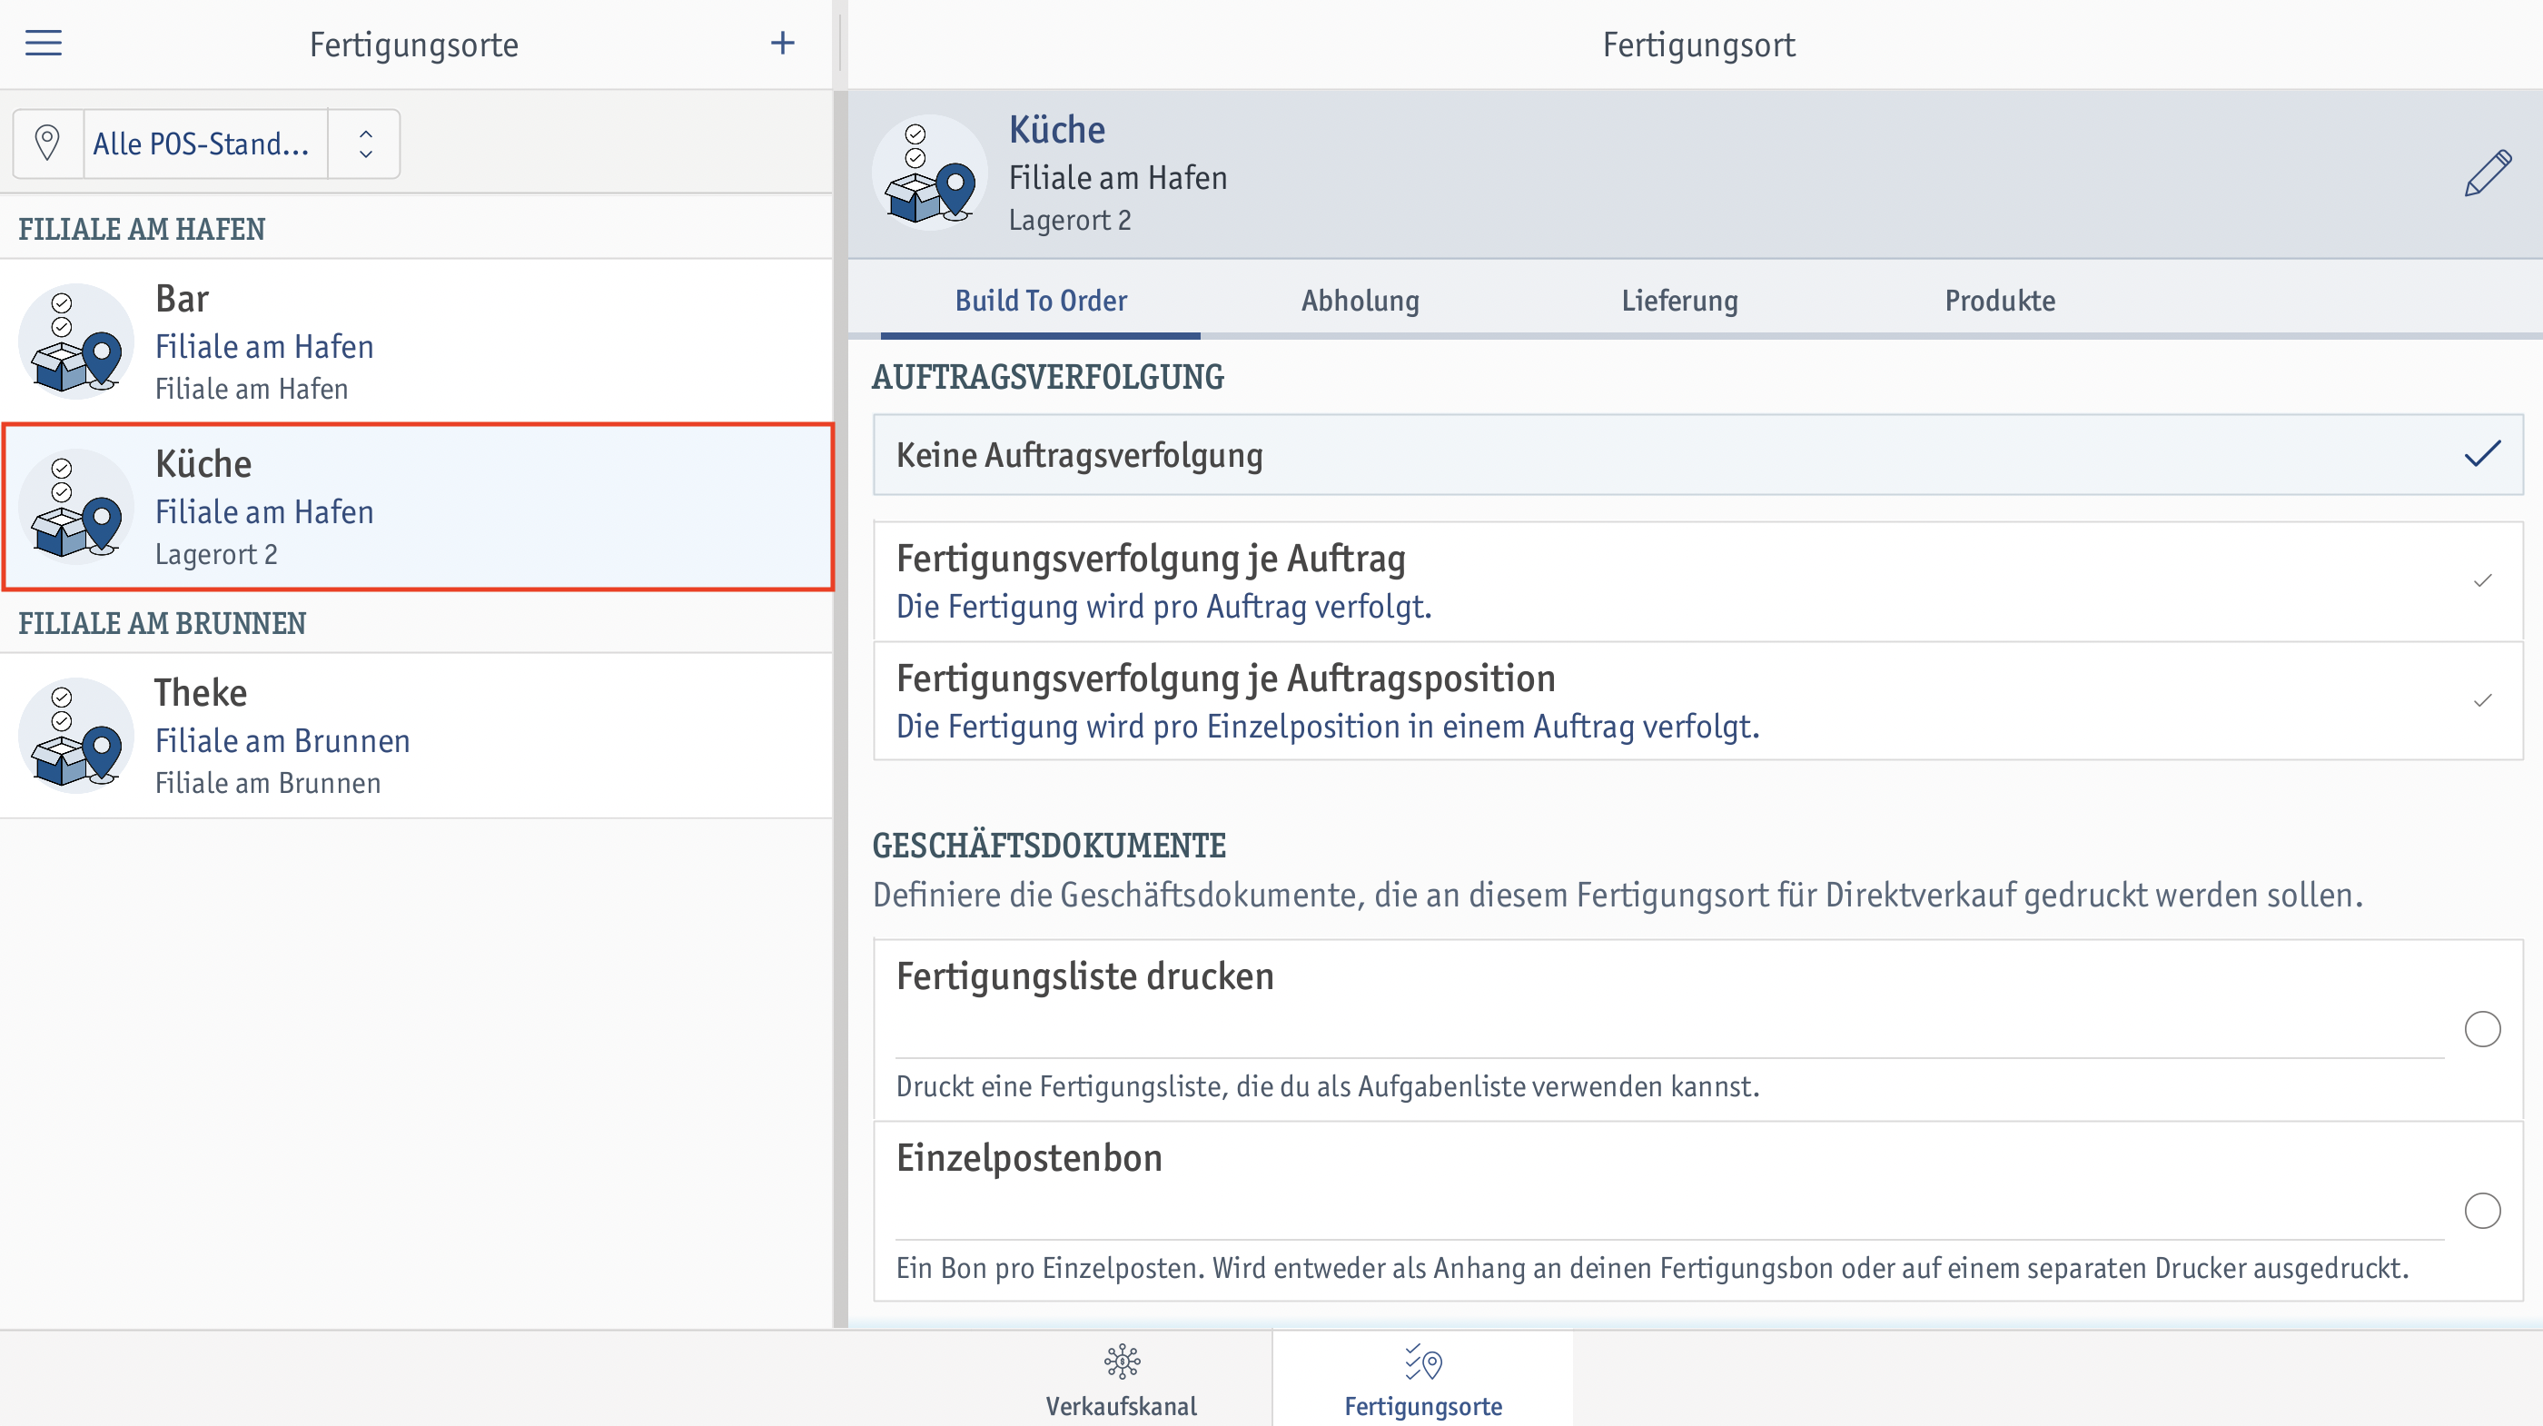2543x1426 pixels.
Task: Click the Küche list item icon
Action: pyautogui.click(x=76, y=507)
